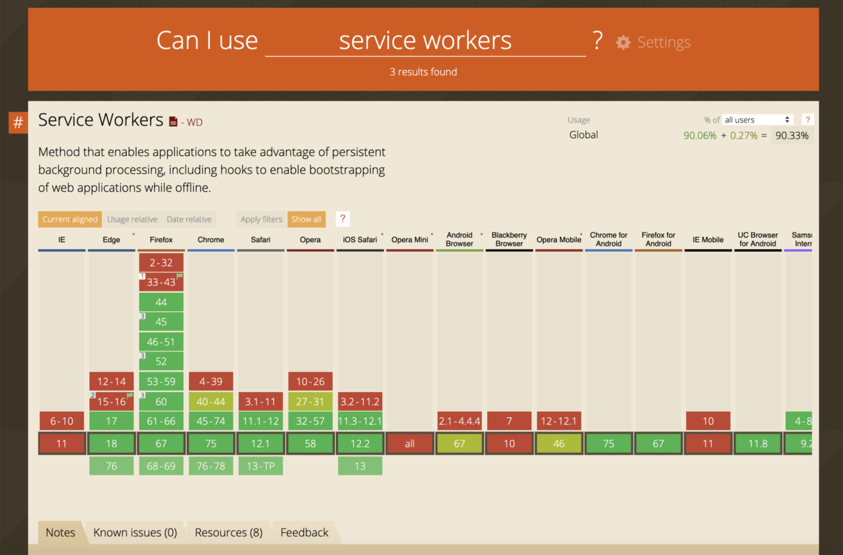Open the Resources (8) tab
The width and height of the screenshot is (843, 555).
pos(229,532)
